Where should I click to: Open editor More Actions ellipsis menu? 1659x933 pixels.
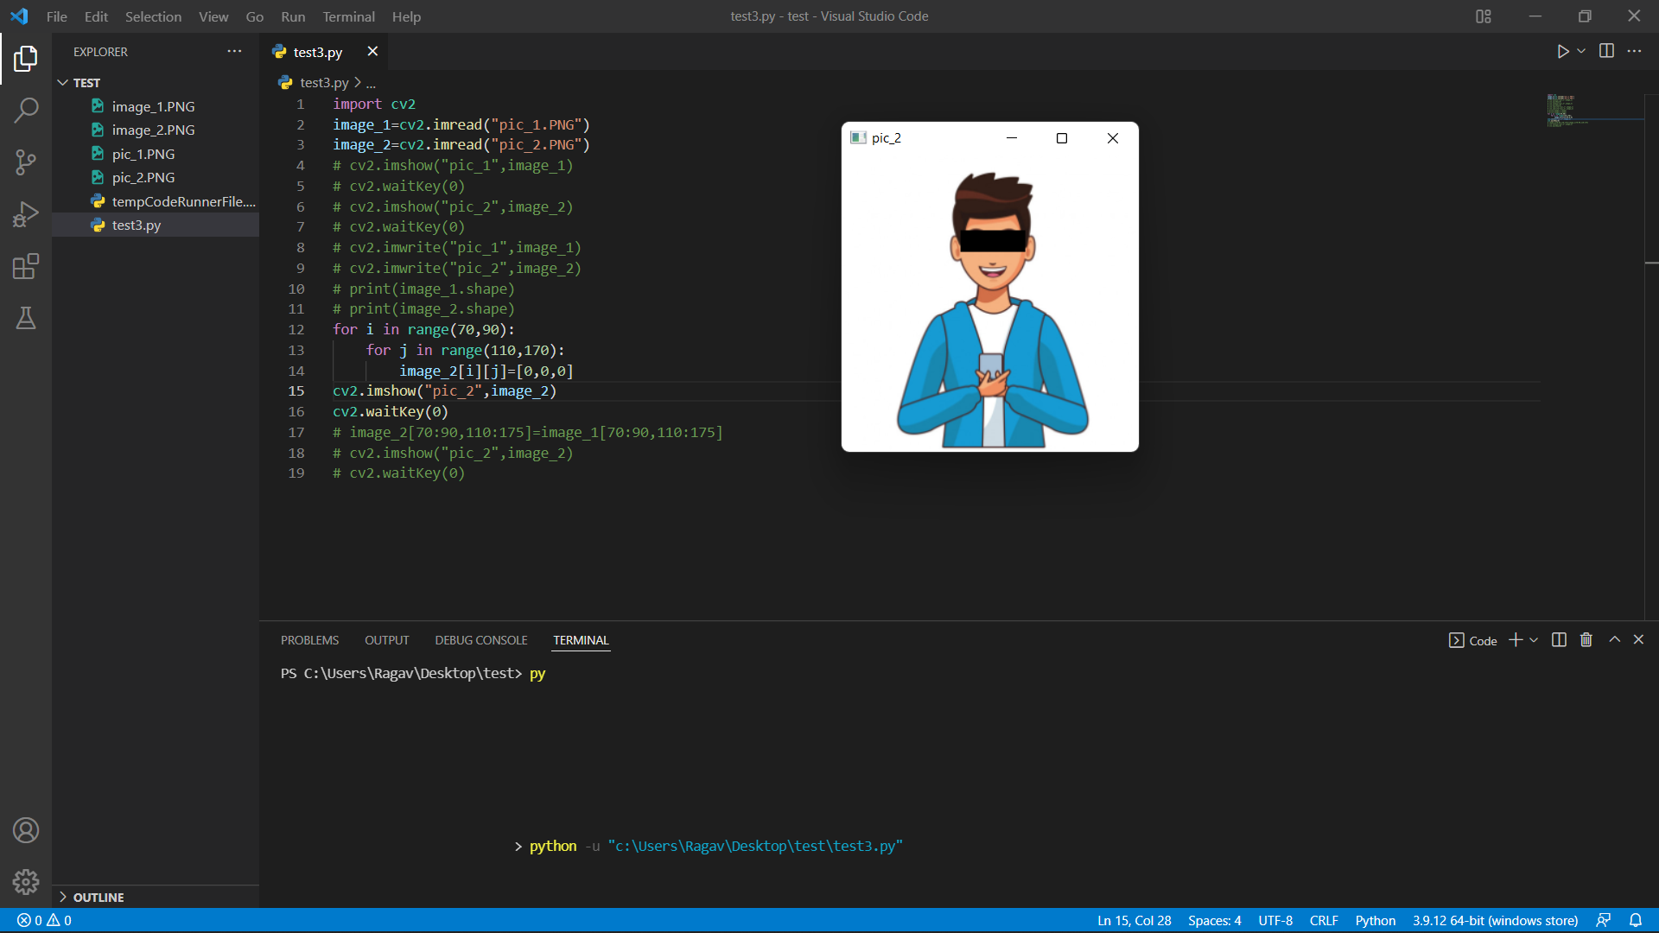coord(1634,51)
